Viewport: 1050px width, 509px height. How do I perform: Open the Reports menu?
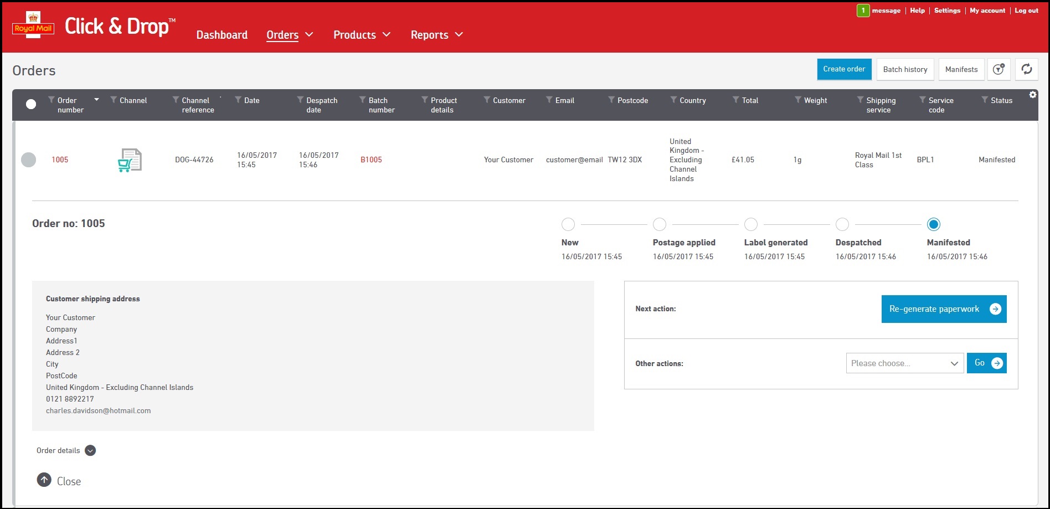[x=436, y=35]
